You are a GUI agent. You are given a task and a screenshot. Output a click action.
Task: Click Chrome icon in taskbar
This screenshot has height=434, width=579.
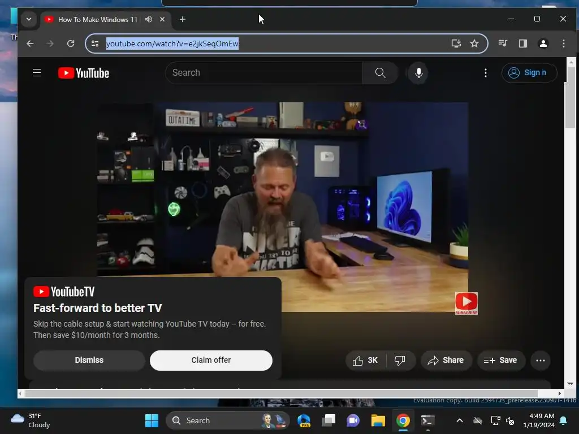click(403, 420)
